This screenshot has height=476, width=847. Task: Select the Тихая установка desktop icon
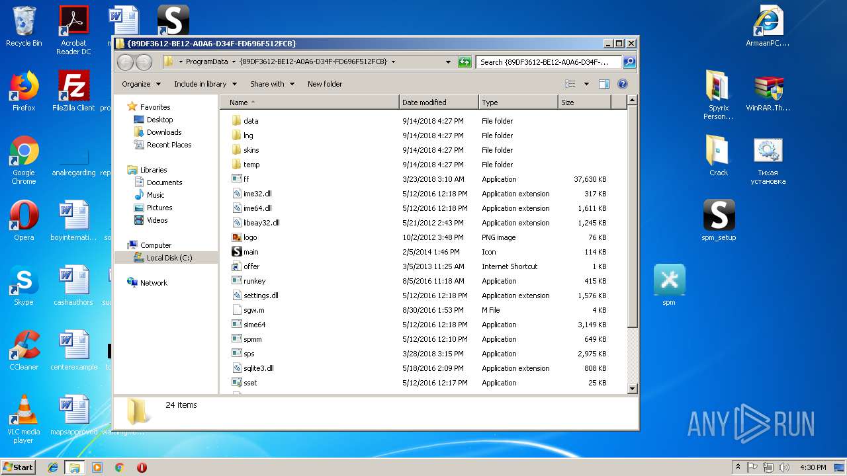[x=768, y=160]
